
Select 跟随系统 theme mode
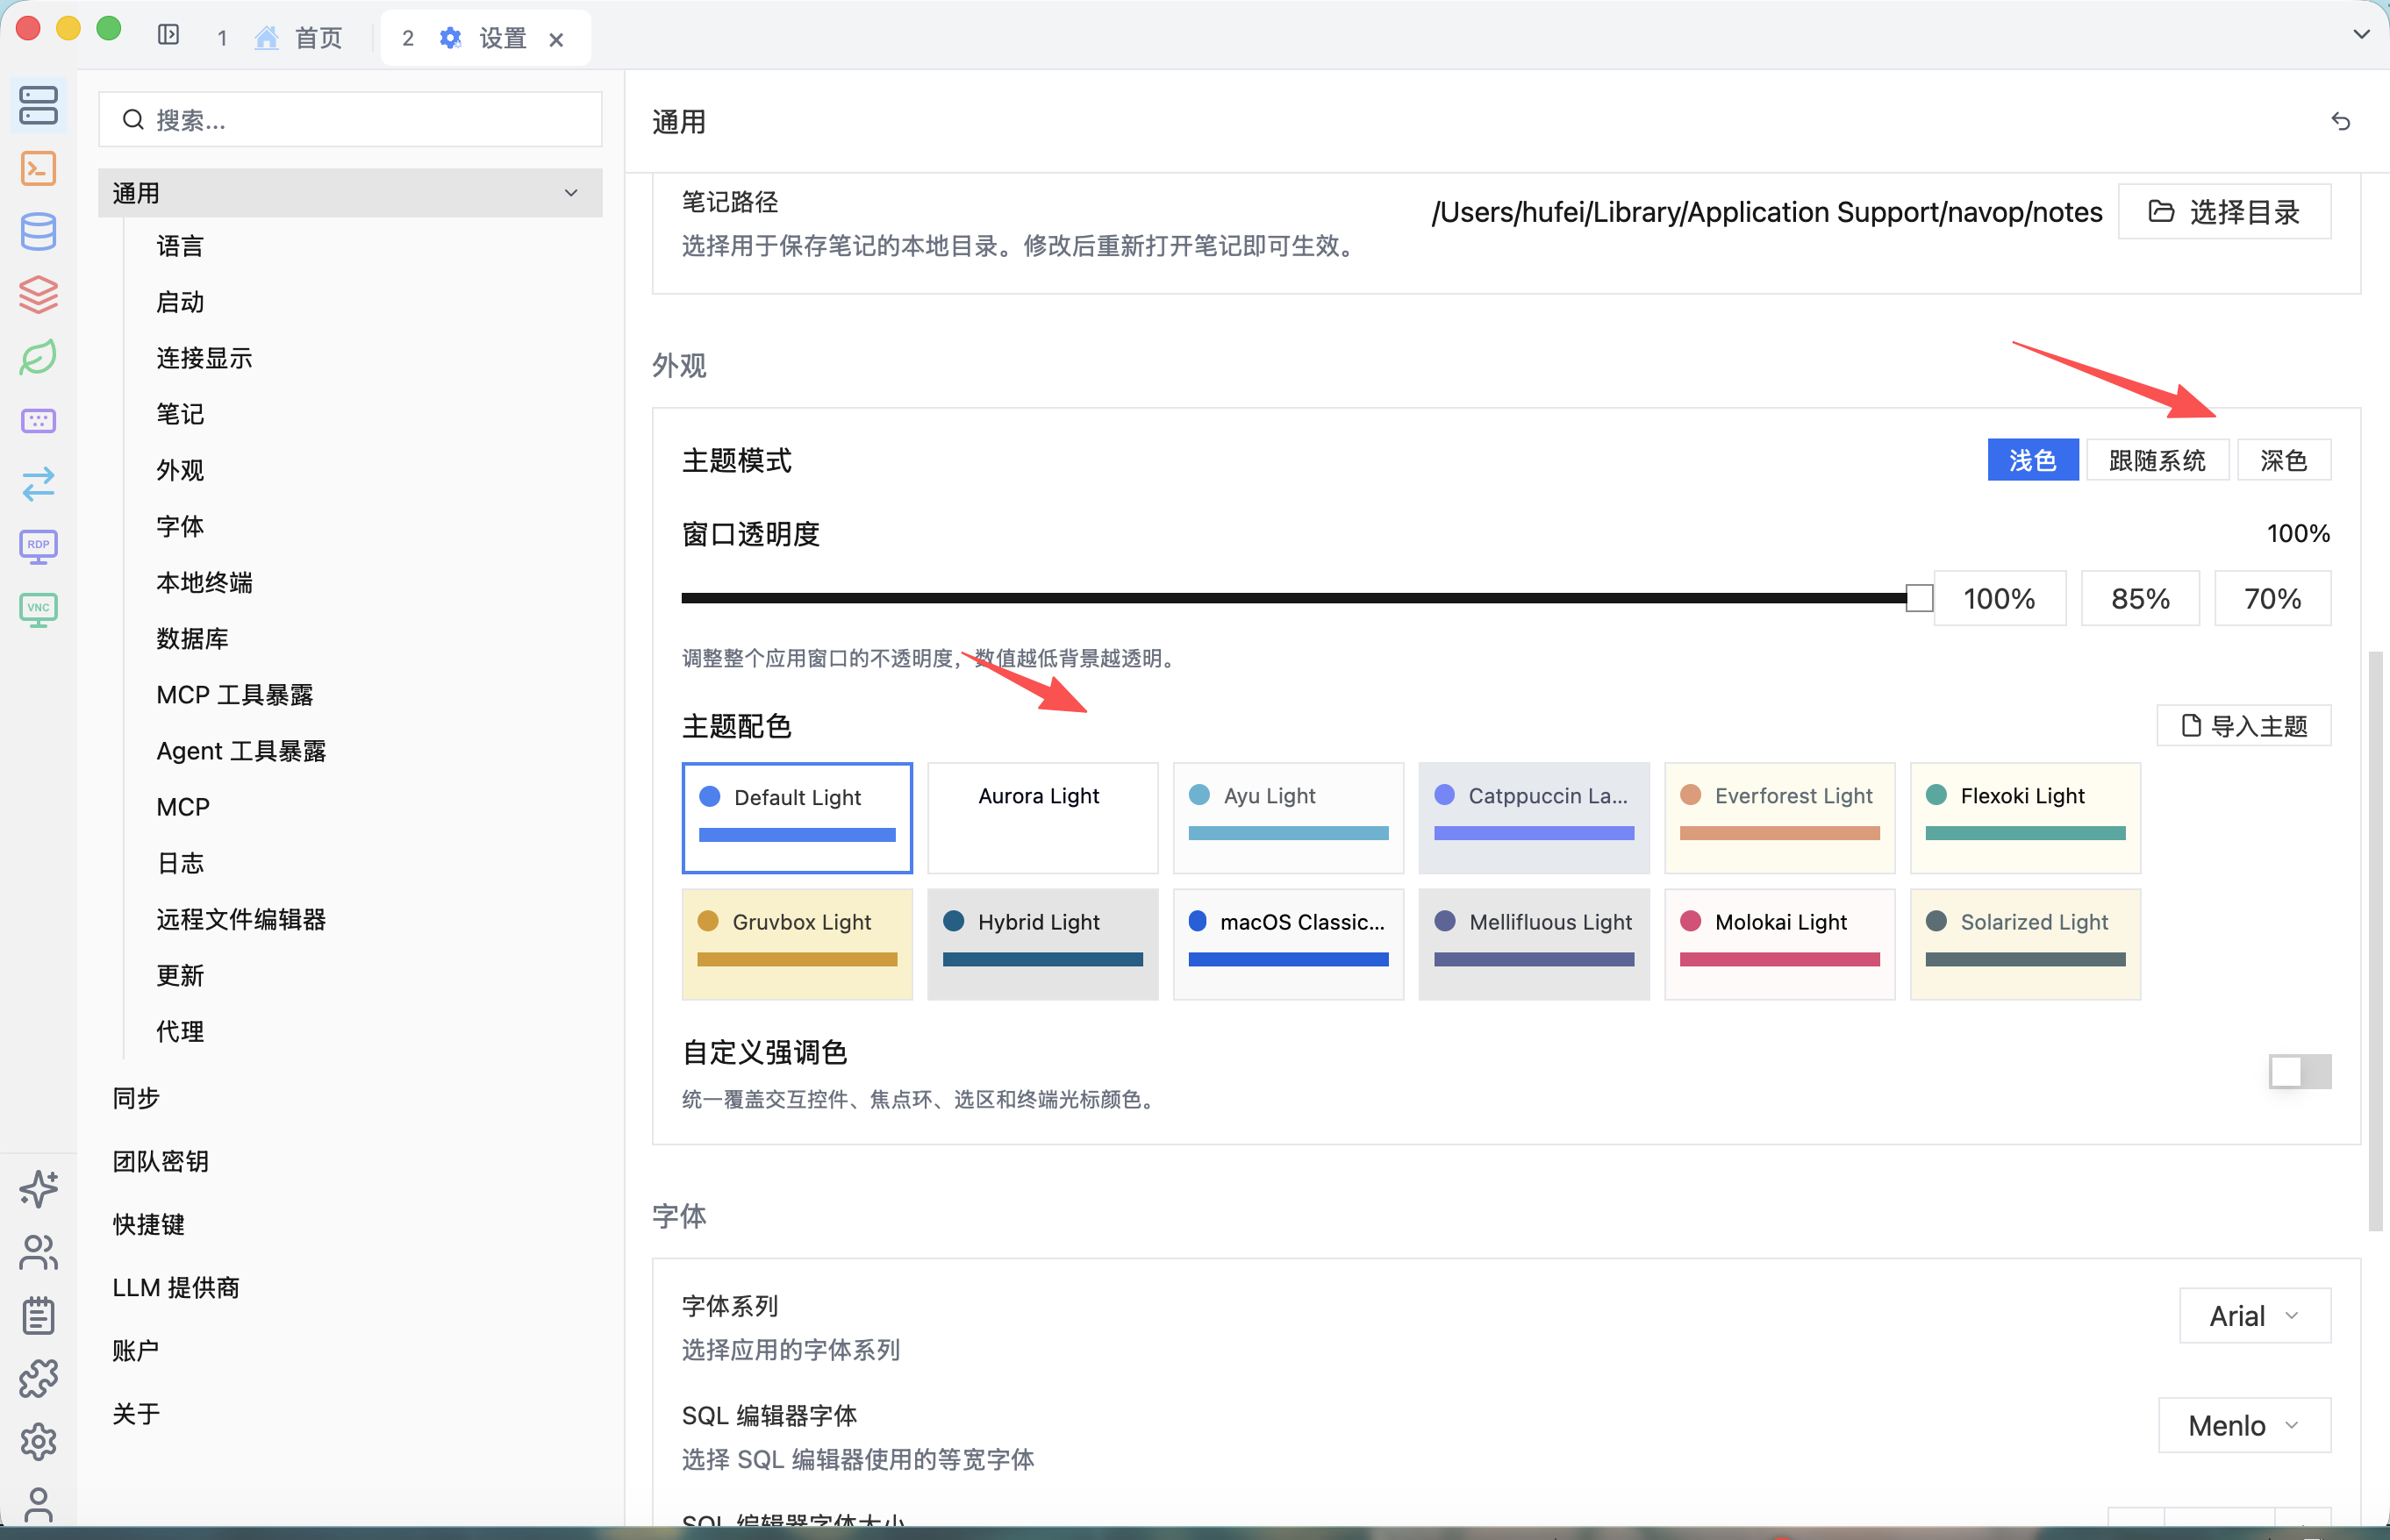(x=2157, y=460)
